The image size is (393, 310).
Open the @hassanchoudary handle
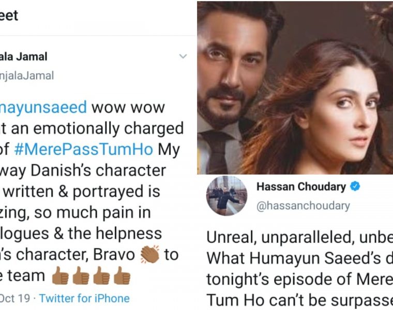click(303, 206)
